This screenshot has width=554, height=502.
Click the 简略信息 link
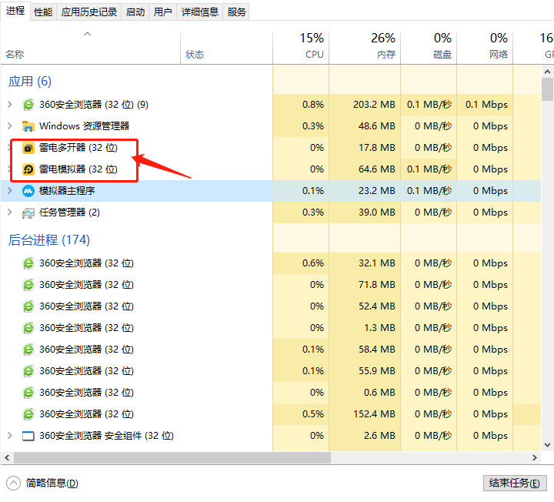click(52, 484)
